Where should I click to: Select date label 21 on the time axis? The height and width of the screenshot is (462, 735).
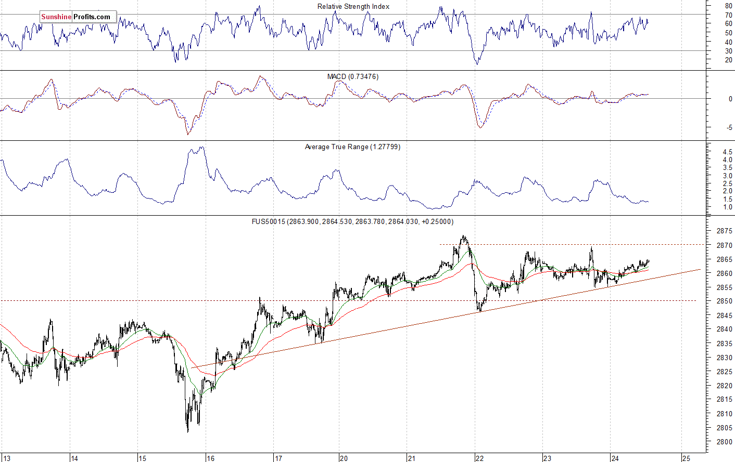pos(412,458)
